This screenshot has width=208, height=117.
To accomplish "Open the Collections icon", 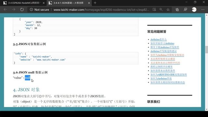I will click(177, 9).
